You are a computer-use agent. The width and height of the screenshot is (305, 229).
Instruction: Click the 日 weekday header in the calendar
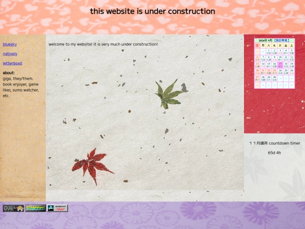point(258,45)
